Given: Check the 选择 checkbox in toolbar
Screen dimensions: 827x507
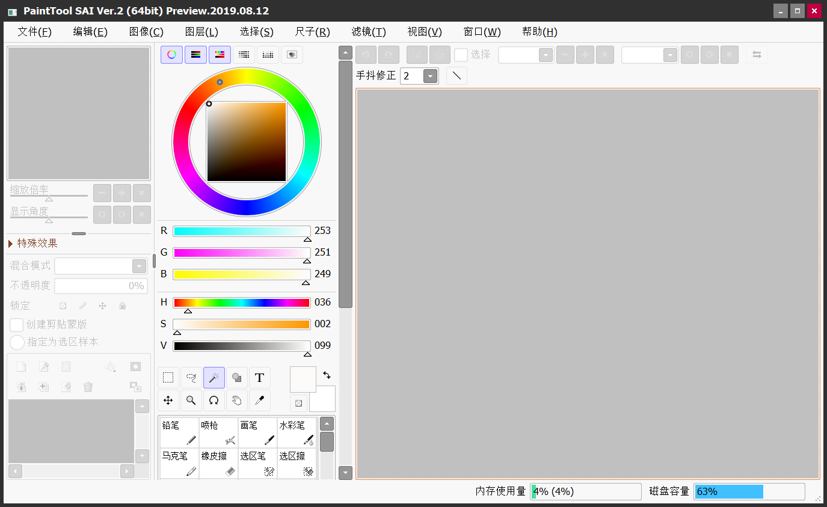Looking at the screenshot, I should click(x=461, y=55).
